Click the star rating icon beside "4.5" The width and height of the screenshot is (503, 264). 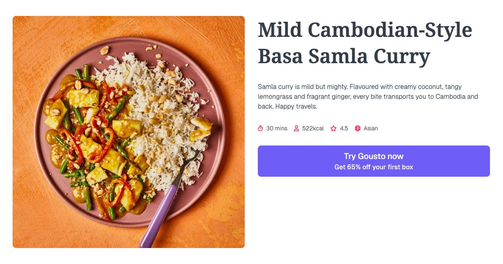click(332, 128)
